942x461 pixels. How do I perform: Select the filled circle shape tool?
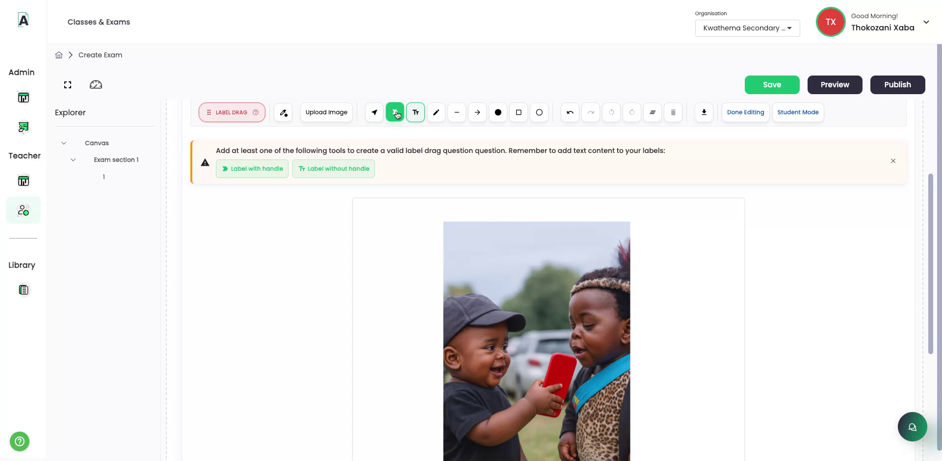(x=497, y=112)
